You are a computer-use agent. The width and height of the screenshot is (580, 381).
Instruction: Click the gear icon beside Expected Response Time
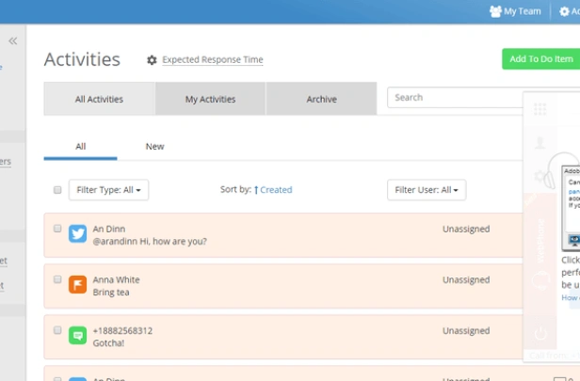pyautogui.click(x=152, y=60)
